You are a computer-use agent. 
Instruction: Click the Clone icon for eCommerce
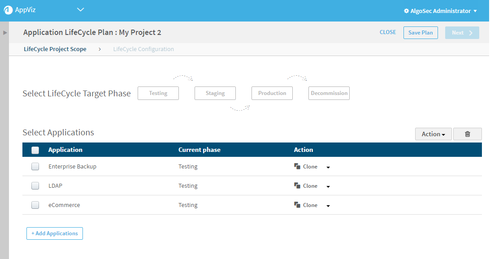(x=297, y=205)
